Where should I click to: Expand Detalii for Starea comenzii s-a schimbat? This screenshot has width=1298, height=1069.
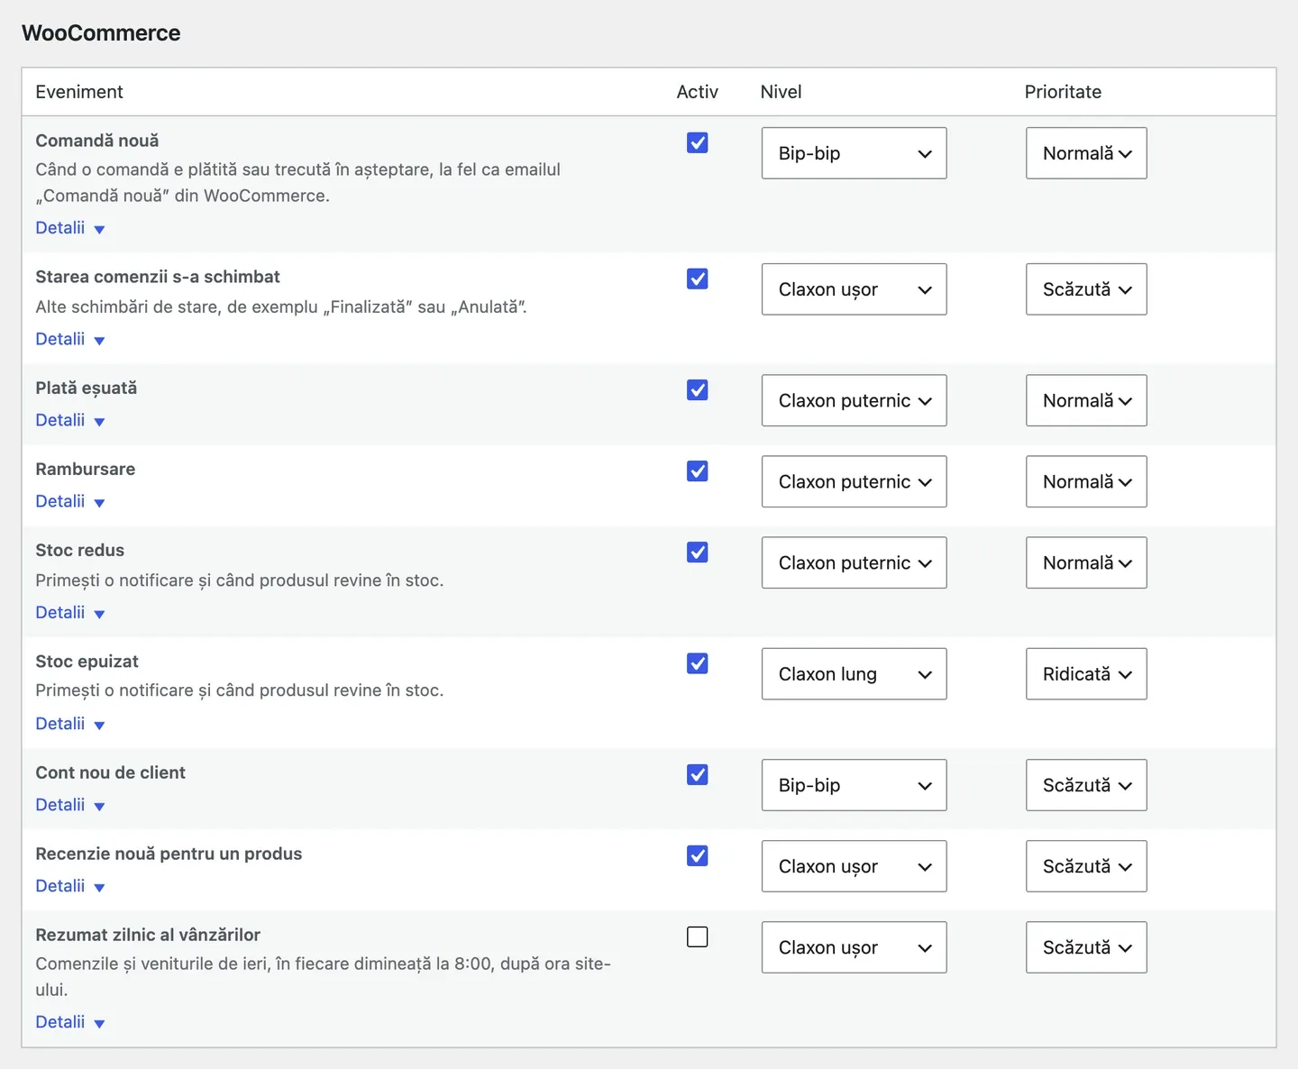70,339
